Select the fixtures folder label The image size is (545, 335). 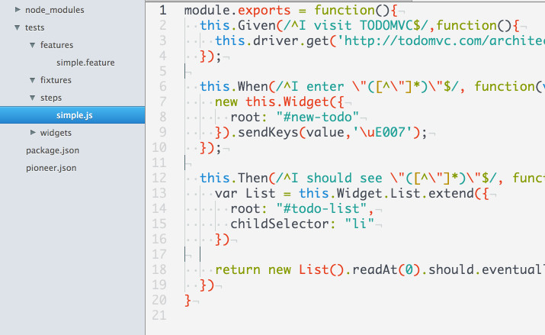pyautogui.click(x=56, y=80)
